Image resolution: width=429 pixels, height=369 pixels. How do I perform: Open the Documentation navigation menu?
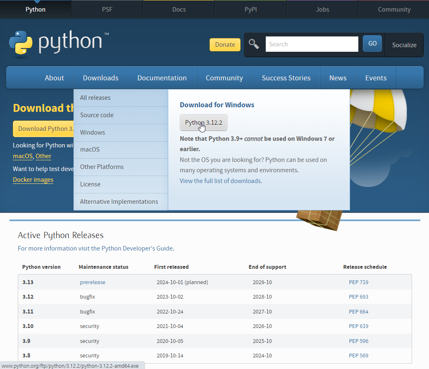pyautogui.click(x=162, y=78)
